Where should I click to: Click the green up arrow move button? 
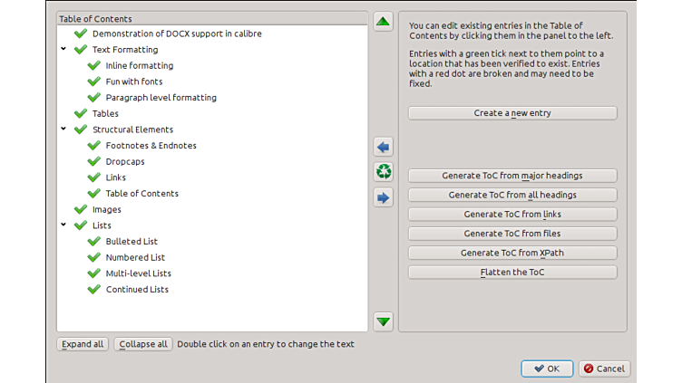pos(383,23)
